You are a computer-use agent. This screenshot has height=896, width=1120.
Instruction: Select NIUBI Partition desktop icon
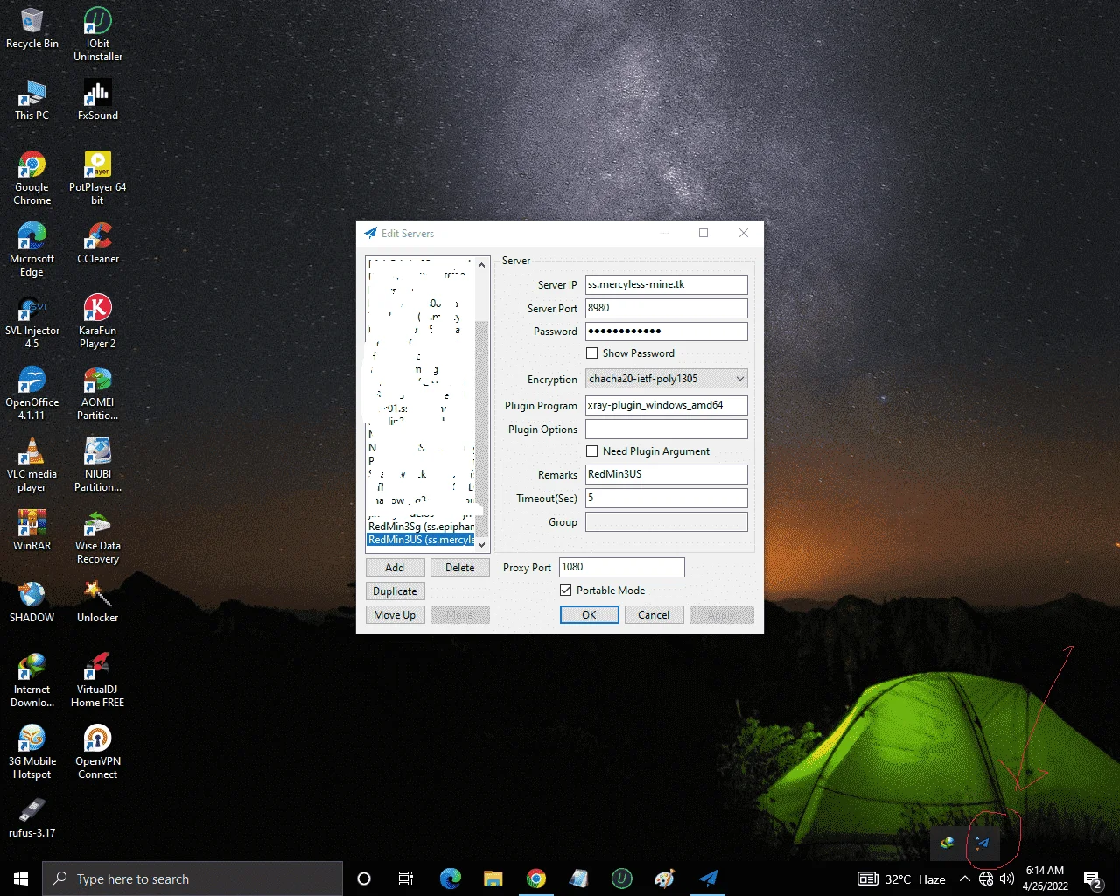(x=98, y=465)
